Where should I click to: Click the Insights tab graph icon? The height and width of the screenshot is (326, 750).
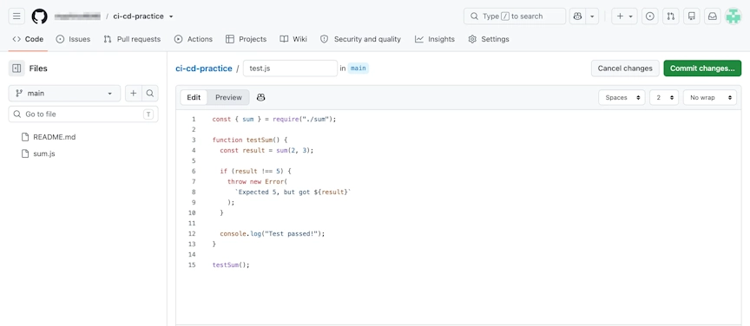(x=419, y=39)
